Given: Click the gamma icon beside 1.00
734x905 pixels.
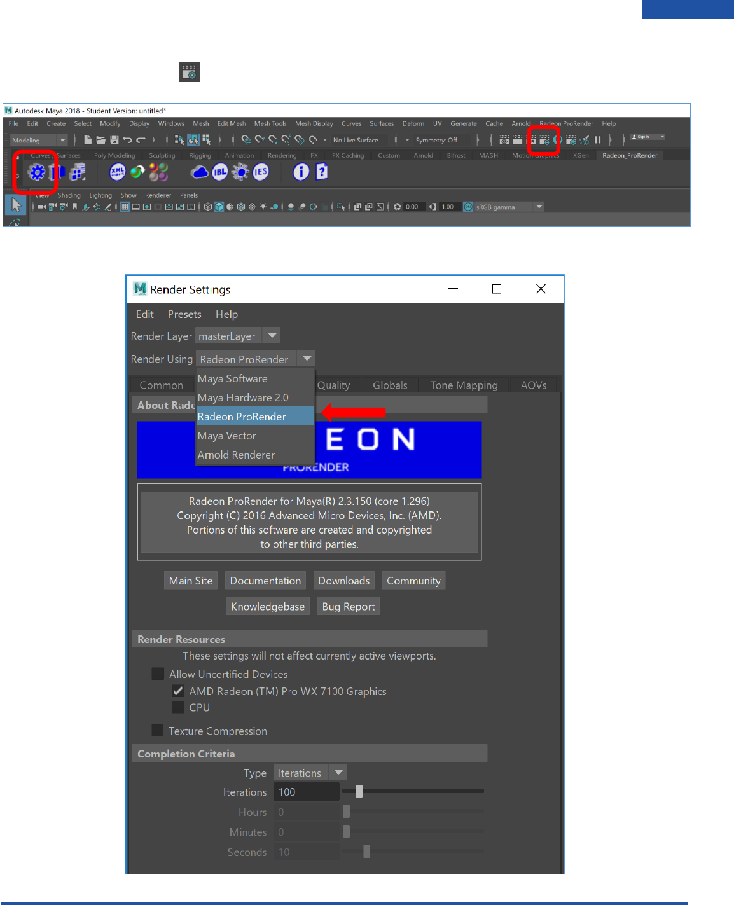Looking at the screenshot, I should pos(433,207).
